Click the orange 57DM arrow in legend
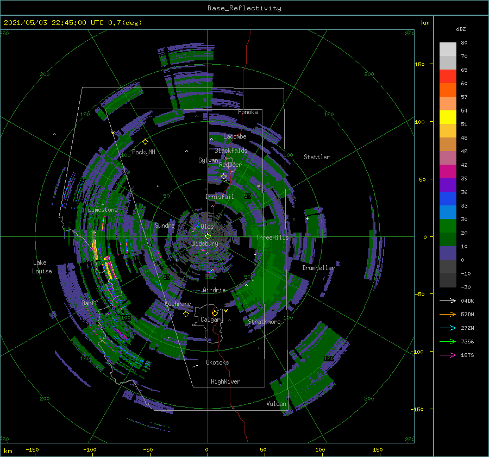This screenshot has width=489, height=457. click(x=448, y=315)
